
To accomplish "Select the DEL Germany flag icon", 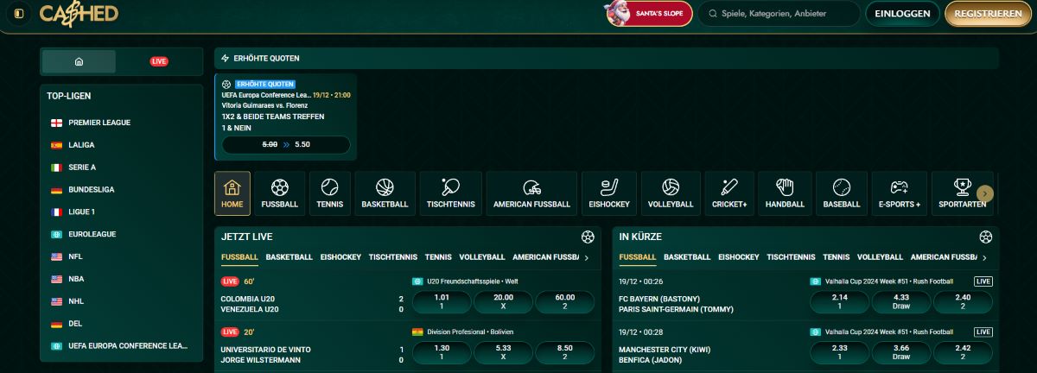I will coord(56,324).
